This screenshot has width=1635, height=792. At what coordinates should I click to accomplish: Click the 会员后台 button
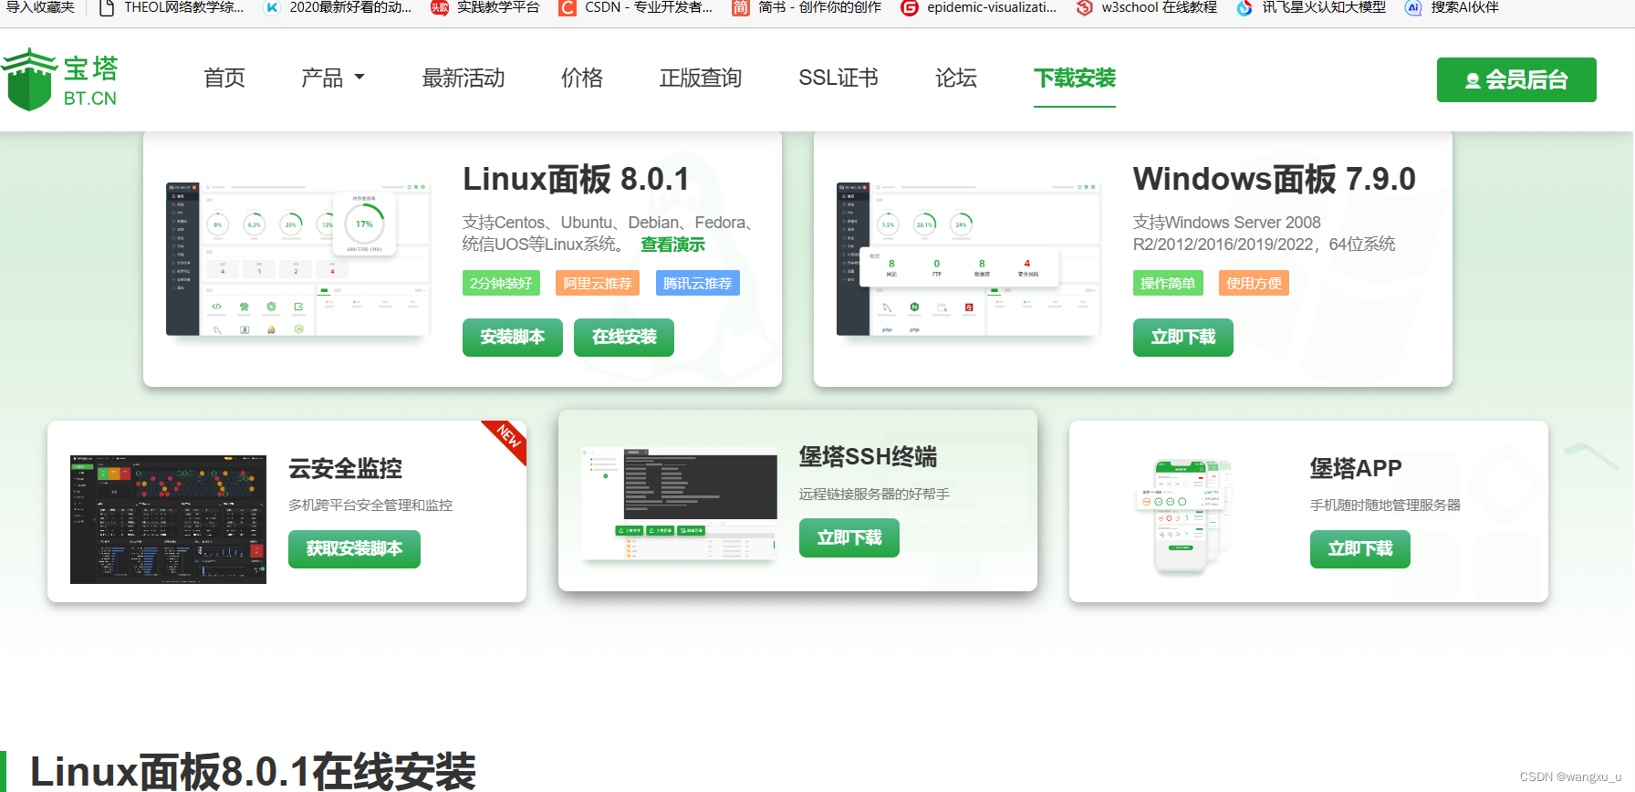pos(1516,80)
